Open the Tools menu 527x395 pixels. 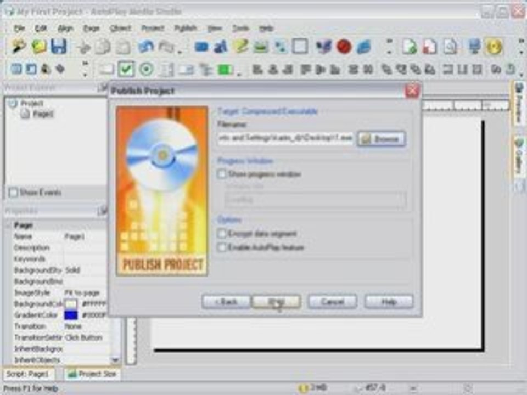pyautogui.click(x=240, y=28)
